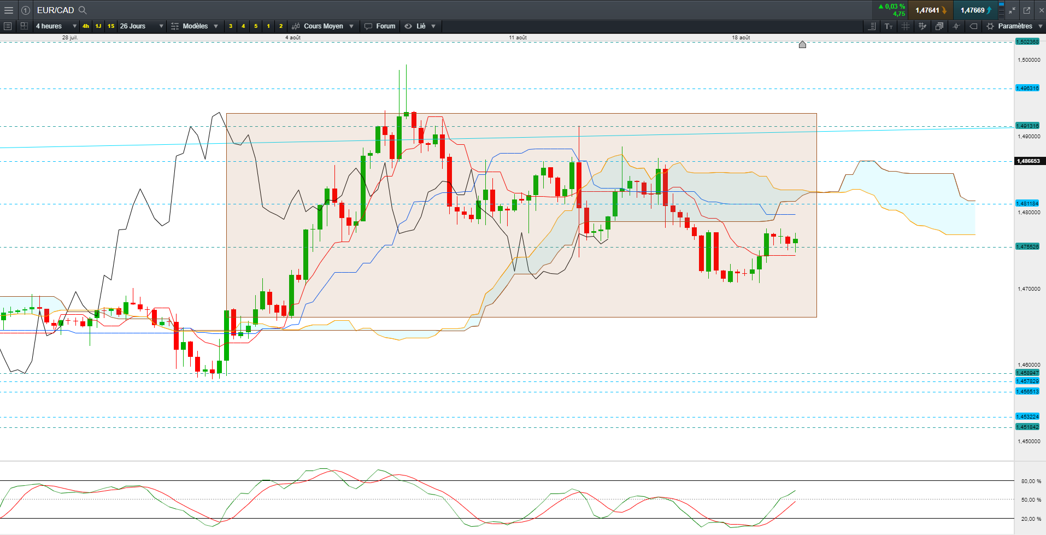
Task: Select template shortcut 5
Action: (x=256, y=26)
